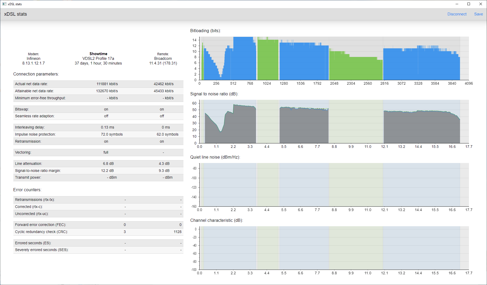Click the xDSL stats title bar icon

pyautogui.click(x=4, y=4)
